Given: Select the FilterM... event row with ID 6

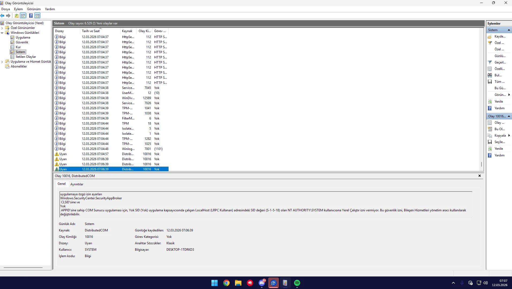Looking at the screenshot, I should tap(111, 118).
